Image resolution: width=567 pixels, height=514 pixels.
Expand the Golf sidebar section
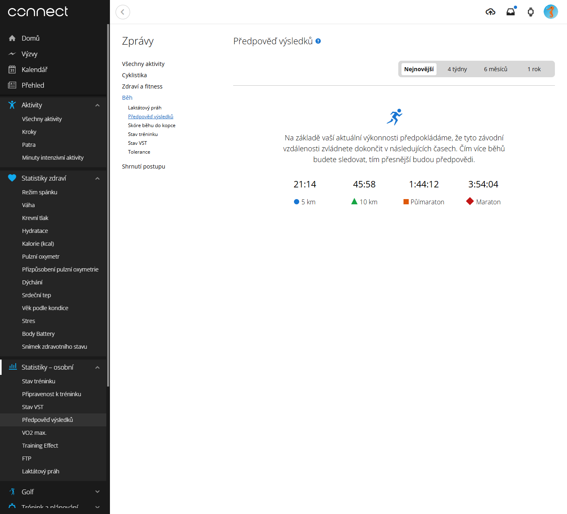pos(97,492)
